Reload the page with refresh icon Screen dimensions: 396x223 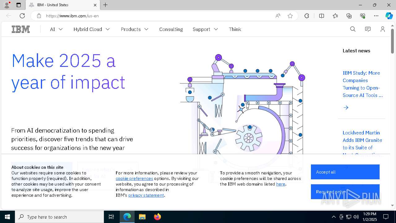22,16
